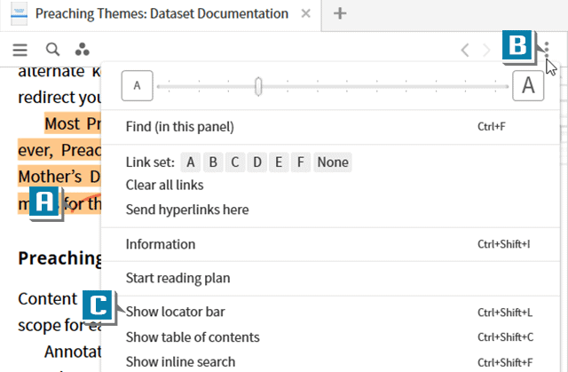Choose Find (in this panel)
Viewport: 568px width, 372px height.
[x=179, y=127]
